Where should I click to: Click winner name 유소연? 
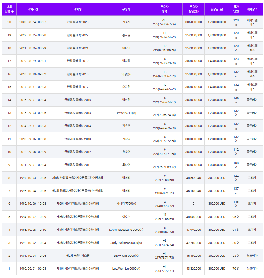click(126, 152)
